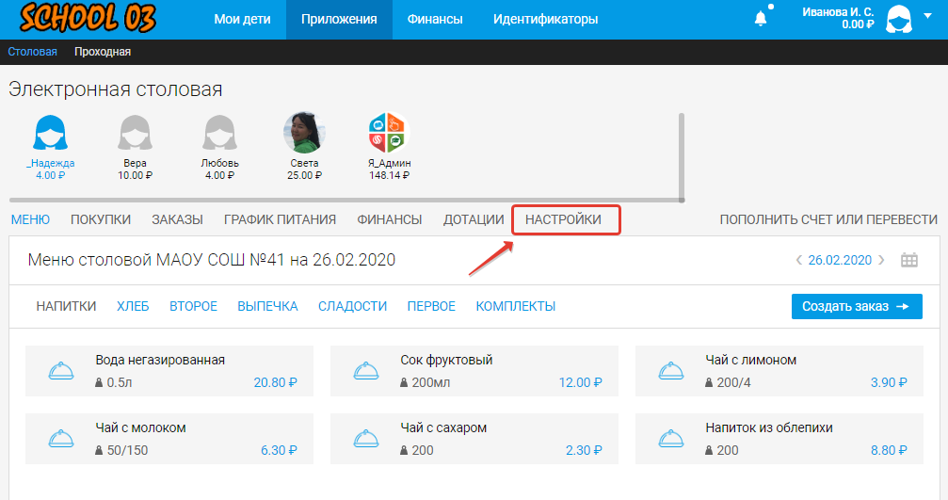Select Света photo avatar
The height and width of the screenshot is (500, 948).
(x=304, y=134)
